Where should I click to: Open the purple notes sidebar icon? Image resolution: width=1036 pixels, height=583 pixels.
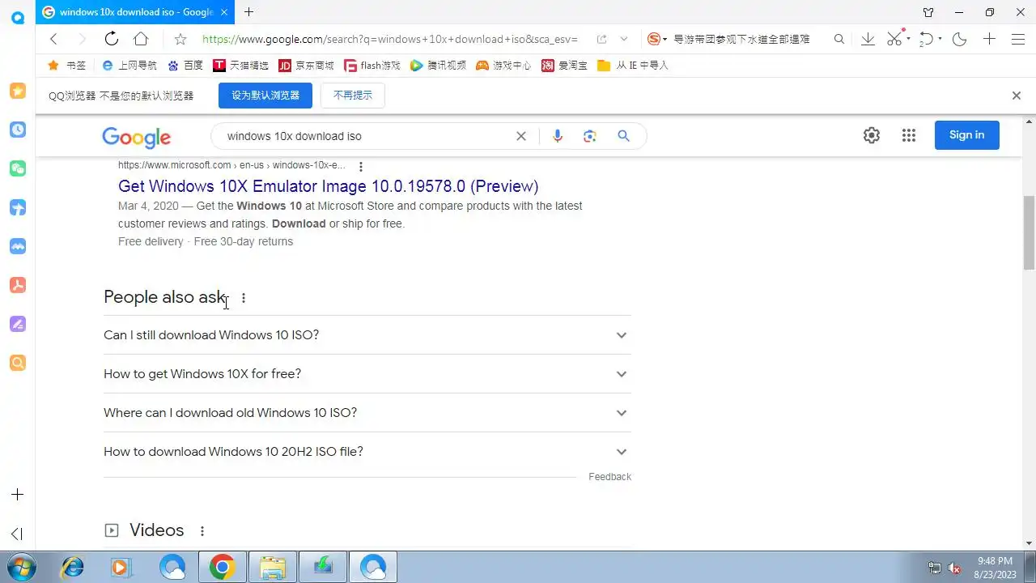pos(18,324)
